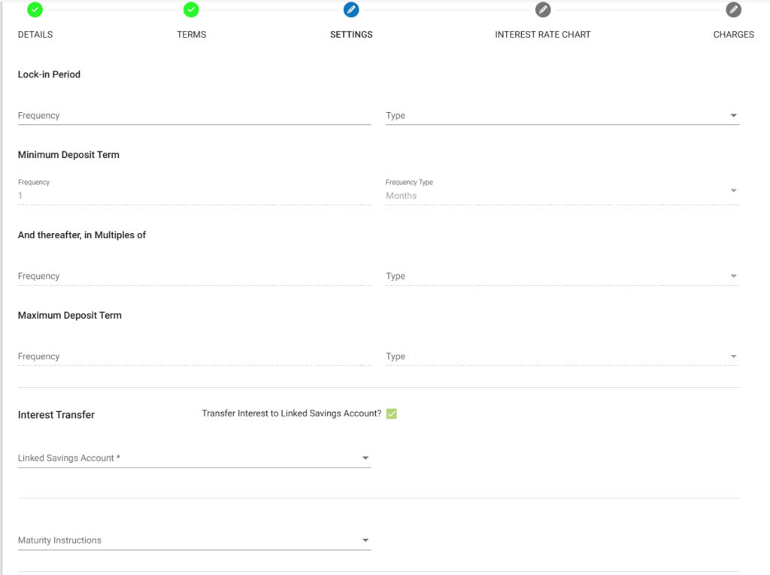Screen dimensions: 770x575
Task: Click the Lock-in Period Frequency field
Action: click(x=194, y=116)
